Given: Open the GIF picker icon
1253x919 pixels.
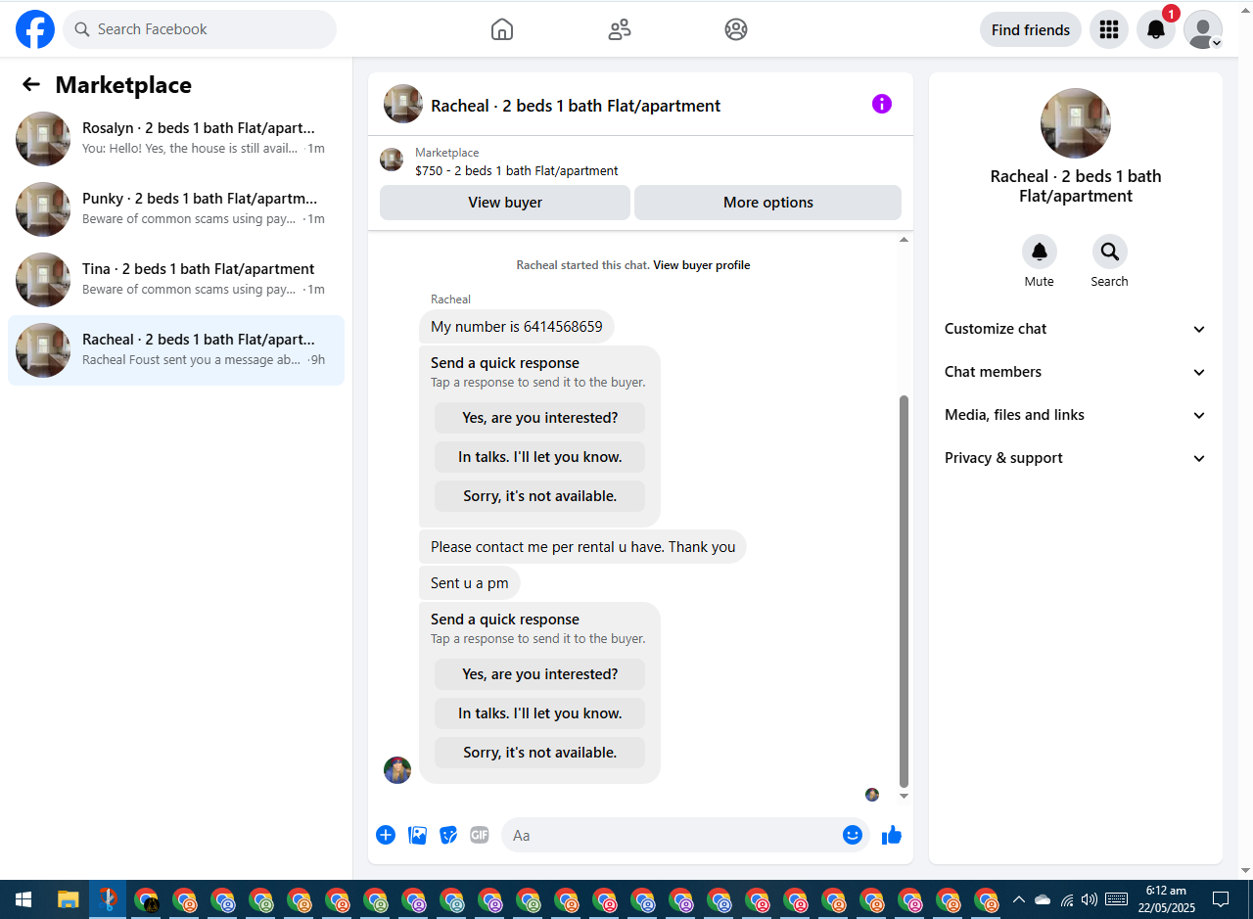Looking at the screenshot, I should click(479, 835).
